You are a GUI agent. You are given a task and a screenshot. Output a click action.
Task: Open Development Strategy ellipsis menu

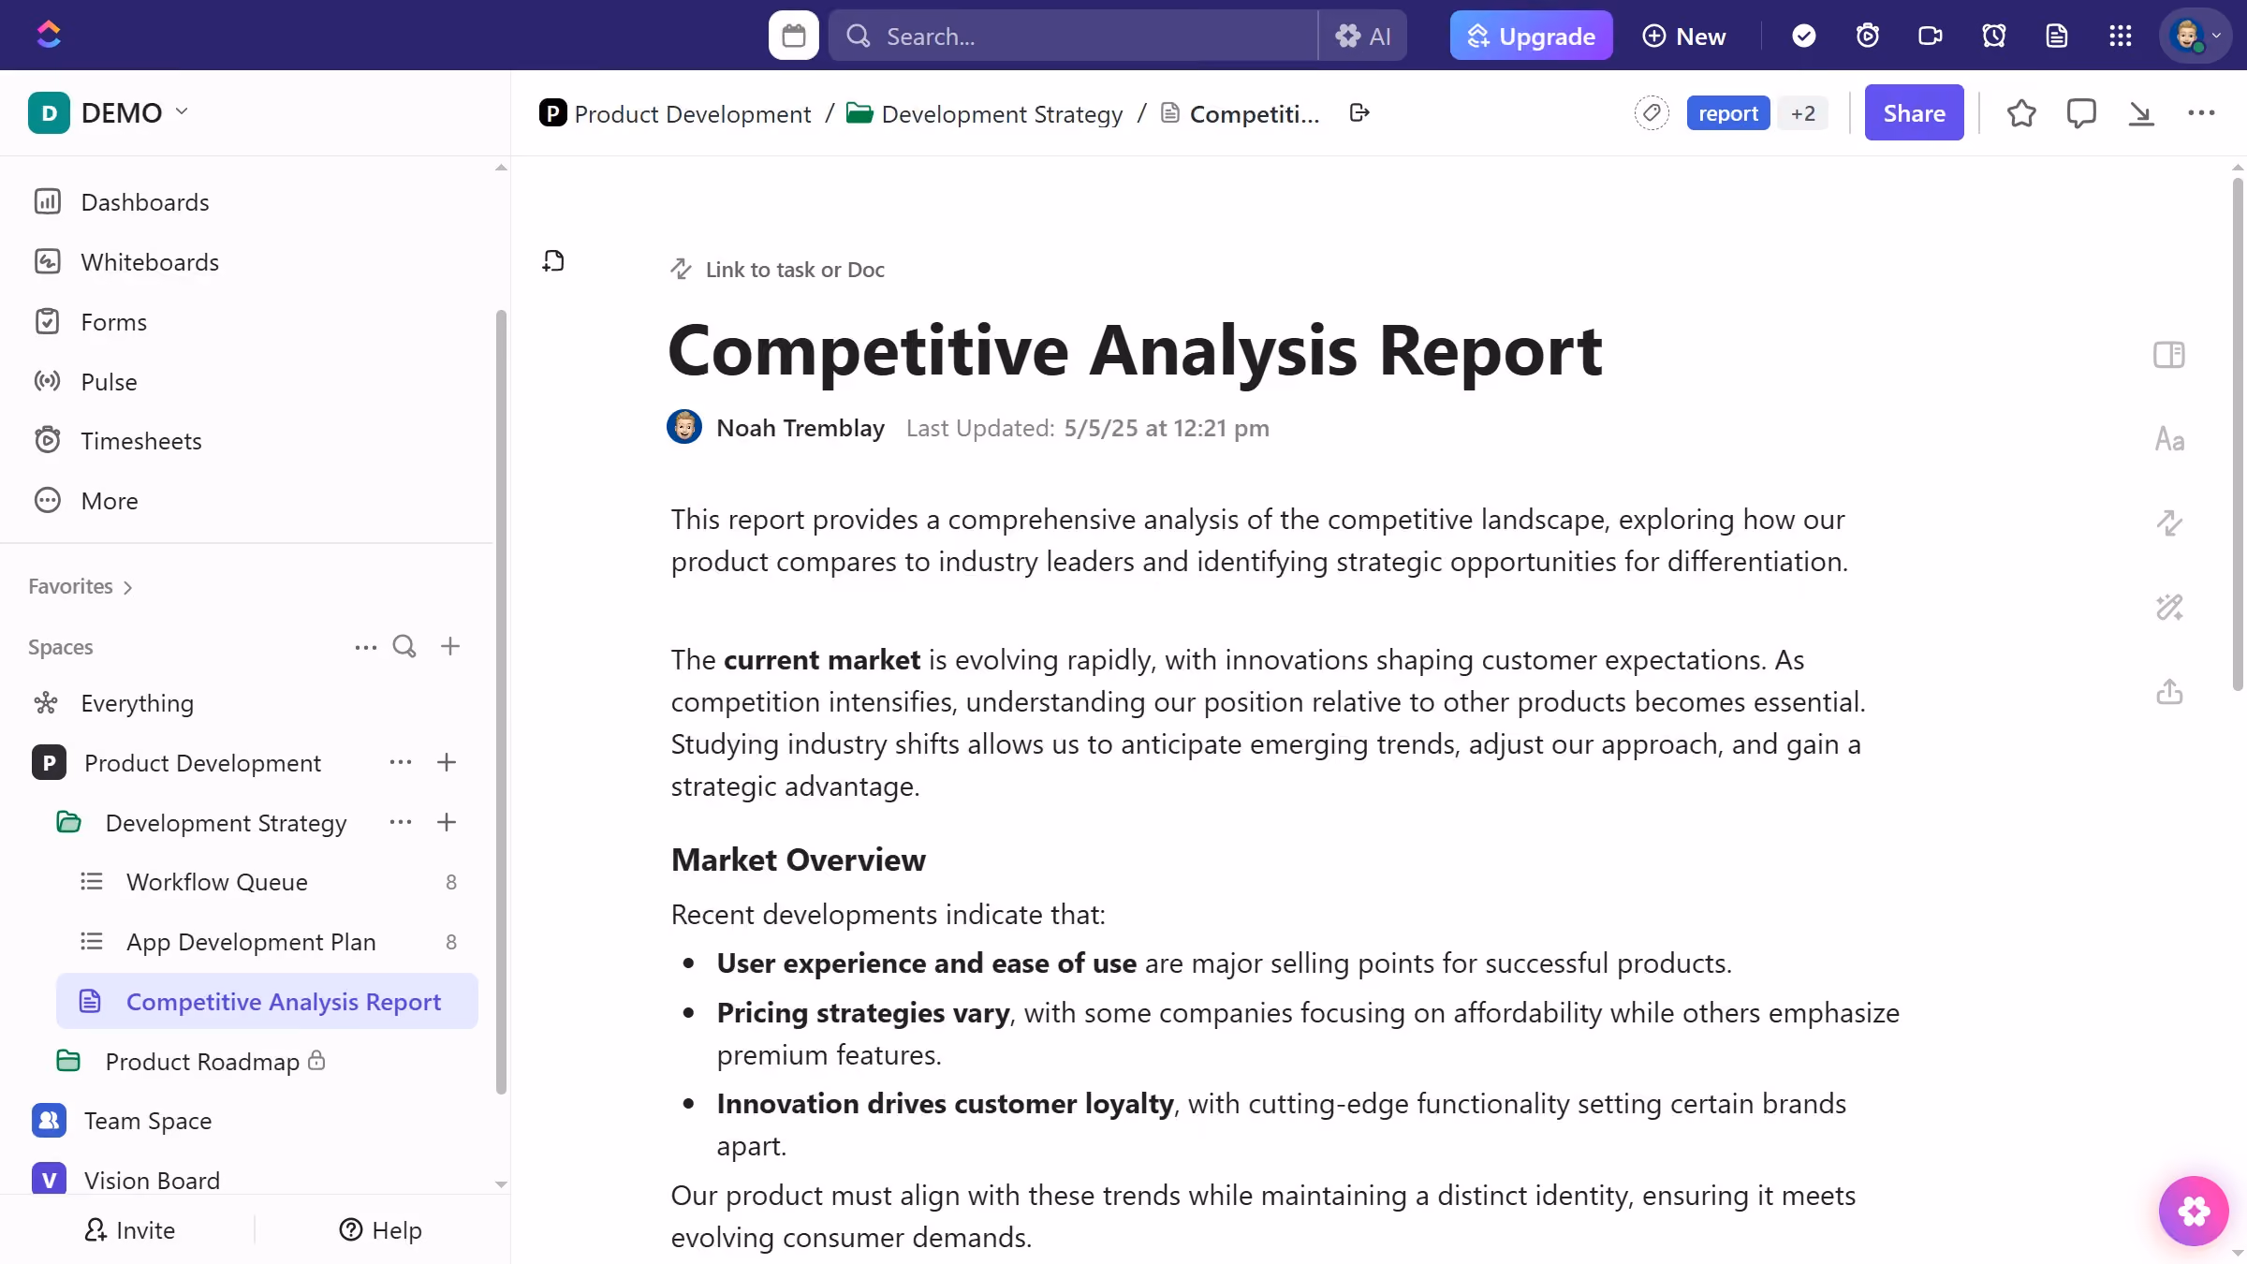pyautogui.click(x=401, y=823)
